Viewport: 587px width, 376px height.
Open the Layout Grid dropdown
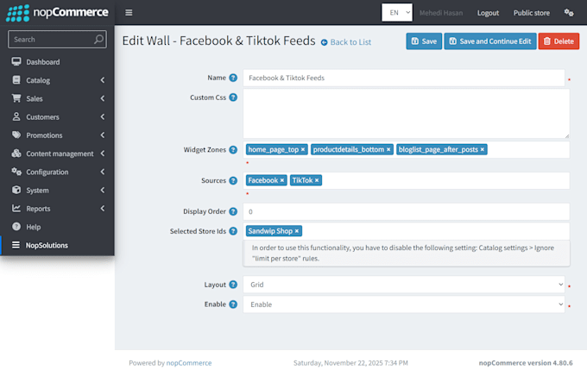[x=404, y=285]
